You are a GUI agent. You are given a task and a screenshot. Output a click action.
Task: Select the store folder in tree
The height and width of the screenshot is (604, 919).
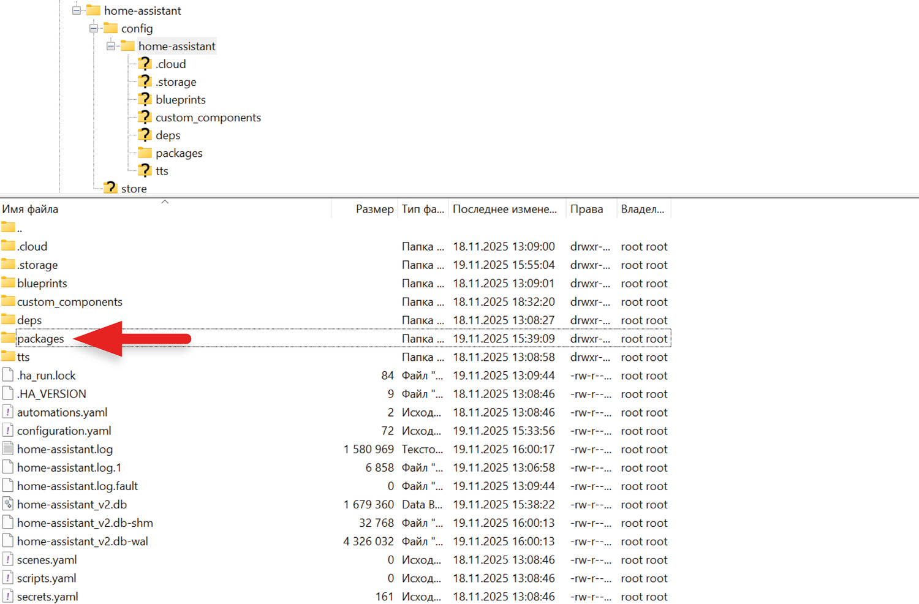(x=134, y=189)
